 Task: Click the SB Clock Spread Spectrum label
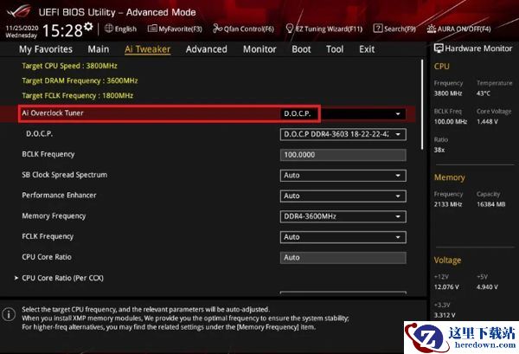click(65, 175)
